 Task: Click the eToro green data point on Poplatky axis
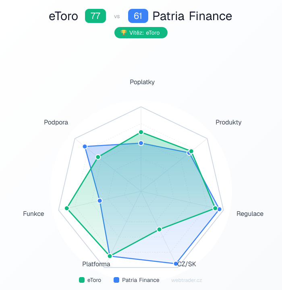pos(141,132)
